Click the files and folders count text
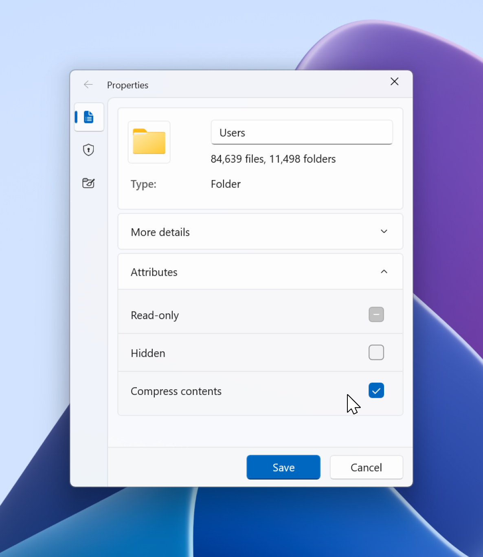Viewport: 483px width, 557px height. (x=273, y=159)
